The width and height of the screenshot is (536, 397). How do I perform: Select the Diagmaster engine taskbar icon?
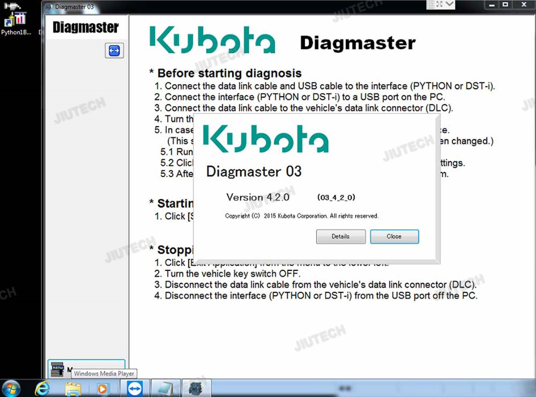point(195,389)
